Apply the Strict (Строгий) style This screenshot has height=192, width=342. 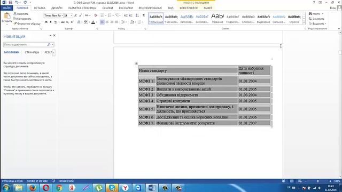click(x=294, y=19)
